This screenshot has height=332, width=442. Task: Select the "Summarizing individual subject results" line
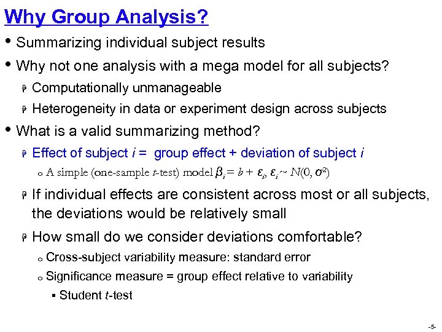(141, 43)
